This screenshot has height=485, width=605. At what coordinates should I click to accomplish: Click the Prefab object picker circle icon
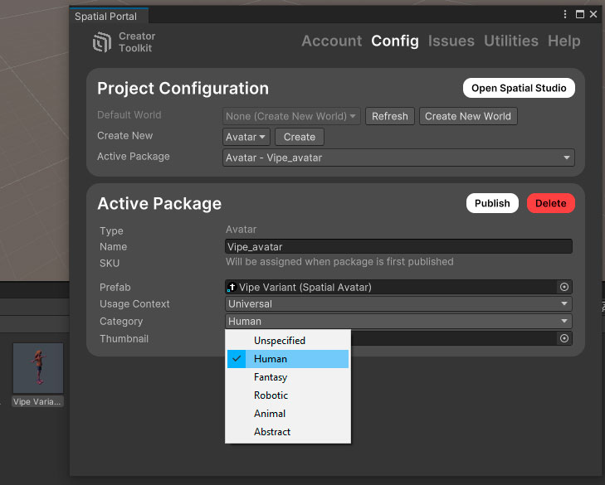point(564,287)
